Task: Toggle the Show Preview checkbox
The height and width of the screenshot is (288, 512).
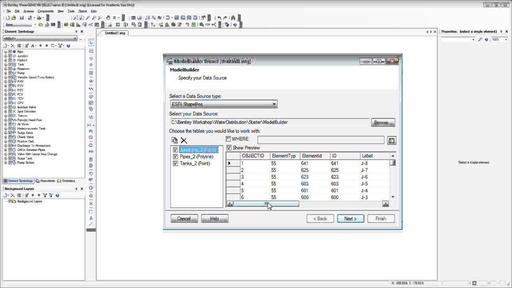Action: (229, 148)
